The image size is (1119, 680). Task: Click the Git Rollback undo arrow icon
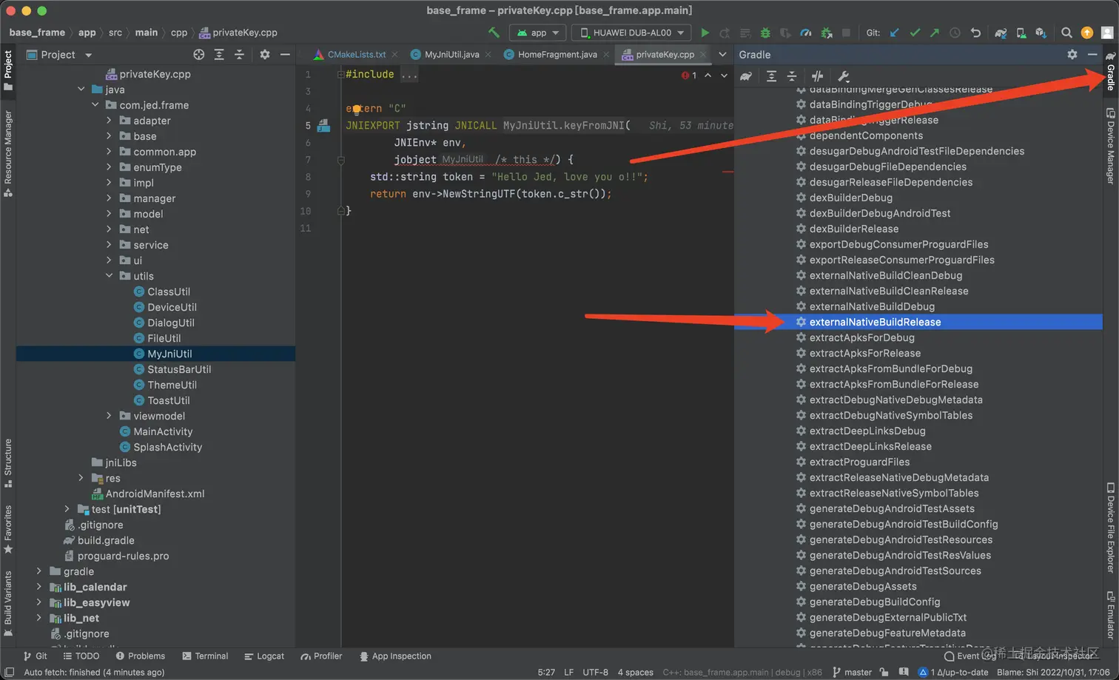tap(975, 33)
